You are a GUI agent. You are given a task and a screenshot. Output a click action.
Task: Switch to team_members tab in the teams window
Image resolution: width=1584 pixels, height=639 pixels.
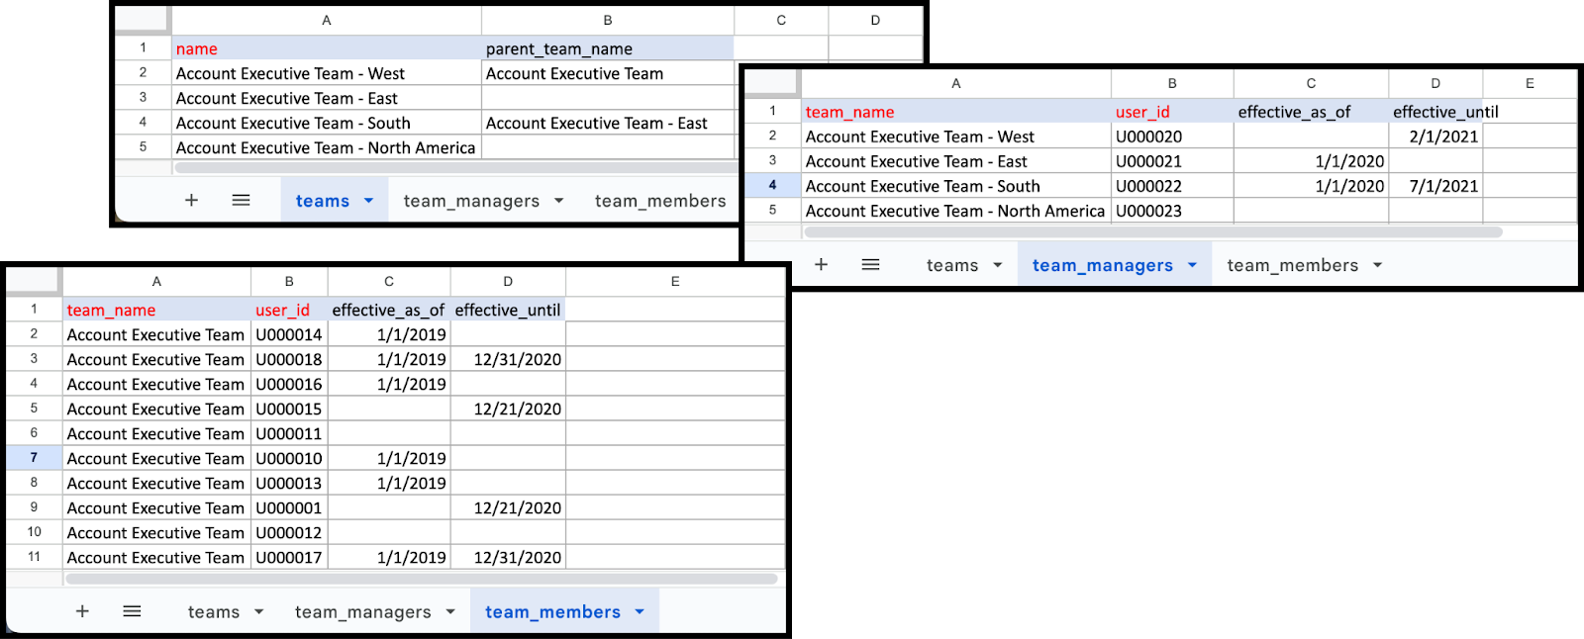[x=660, y=201]
